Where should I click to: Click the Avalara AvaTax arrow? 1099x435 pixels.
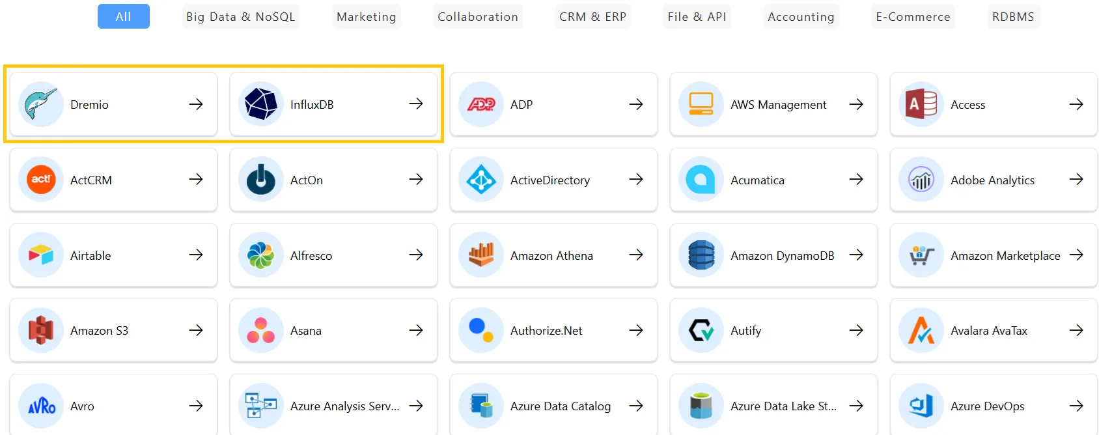click(1076, 330)
